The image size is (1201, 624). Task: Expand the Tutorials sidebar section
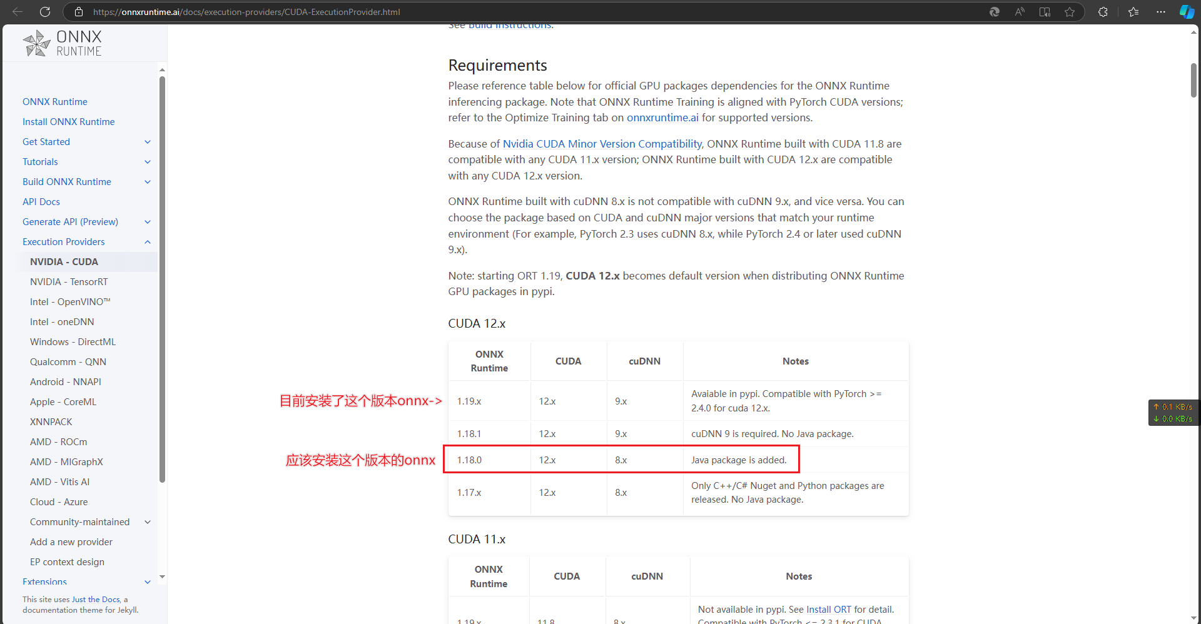pyautogui.click(x=148, y=162)
